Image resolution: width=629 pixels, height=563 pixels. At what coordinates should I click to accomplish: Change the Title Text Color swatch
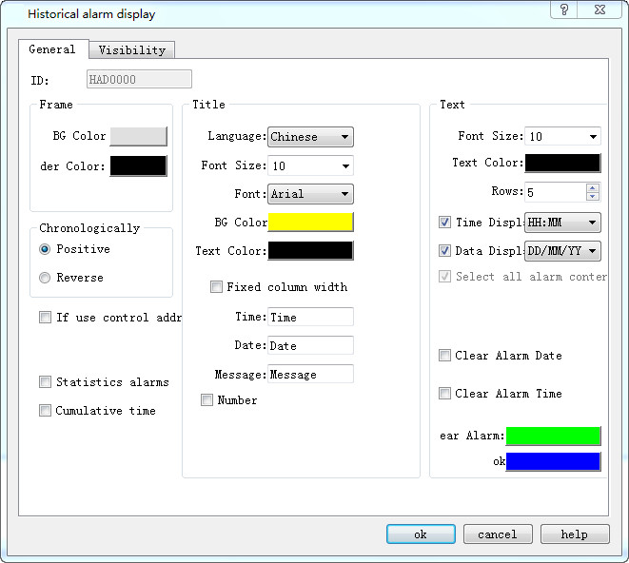tap(310, 251)
